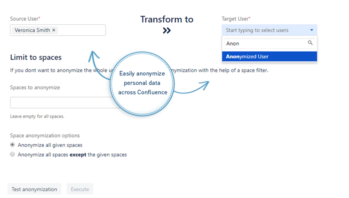The width and height of the screenshot is (349, 198).
Task: Expand the Target User dropdown arrow
Action: [x=312, y=30]
